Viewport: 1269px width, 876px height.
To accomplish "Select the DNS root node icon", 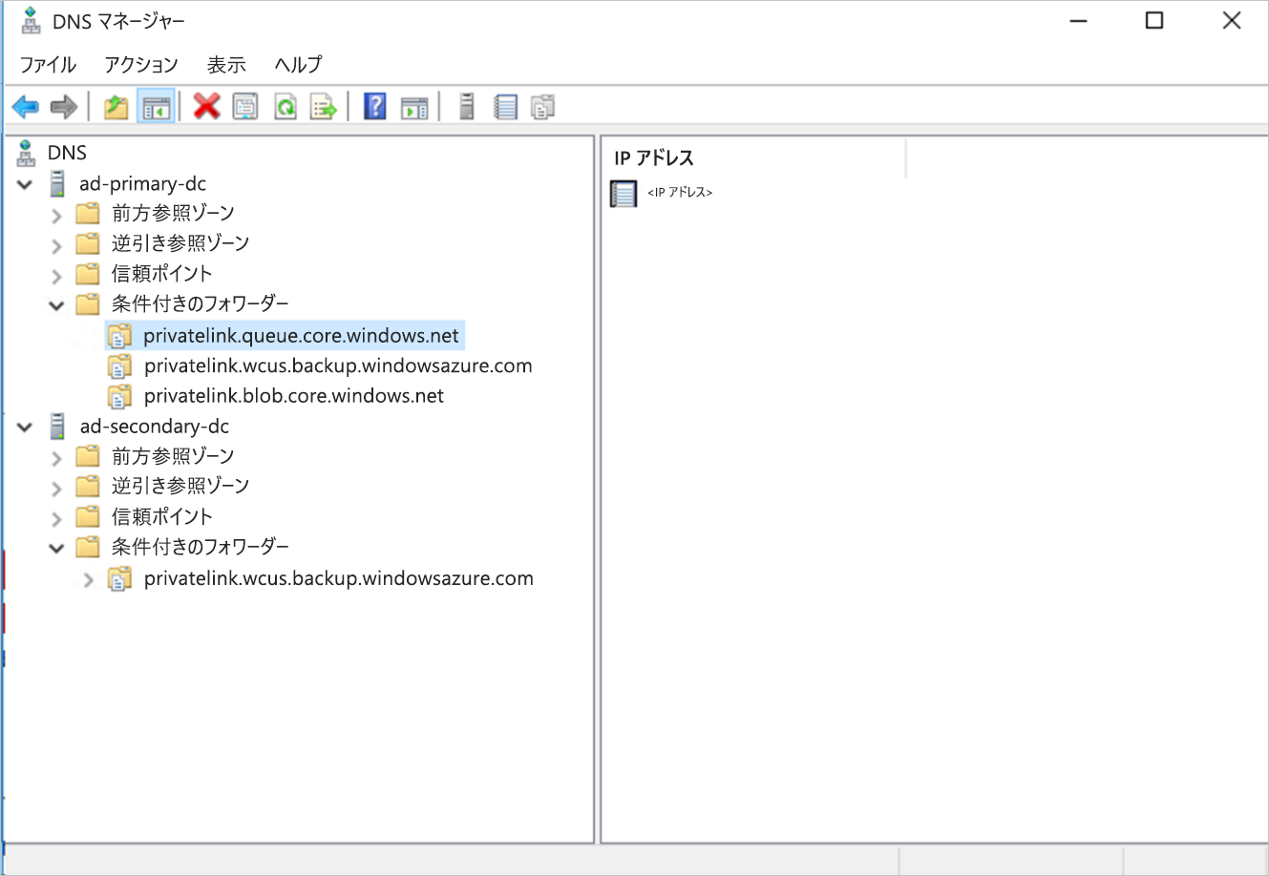I will click(x=25, y=152).
